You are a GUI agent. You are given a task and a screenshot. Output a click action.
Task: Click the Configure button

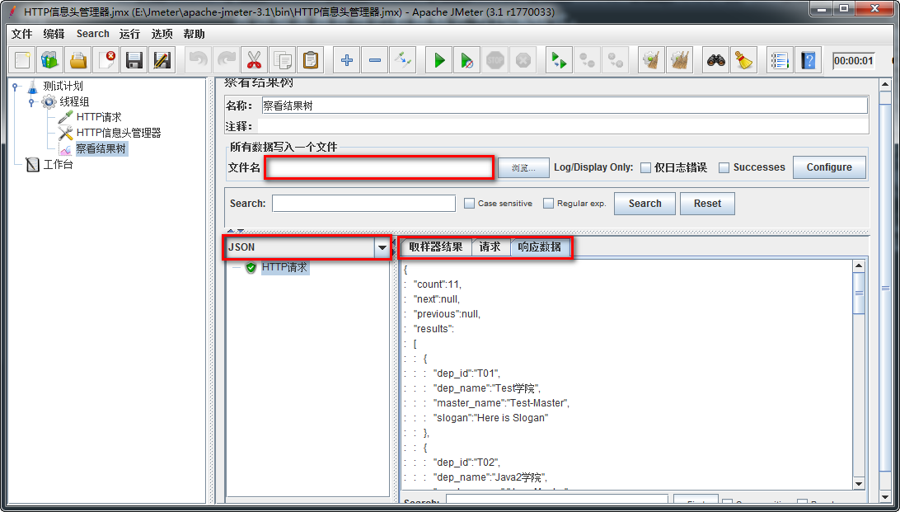tap(829, 167)
